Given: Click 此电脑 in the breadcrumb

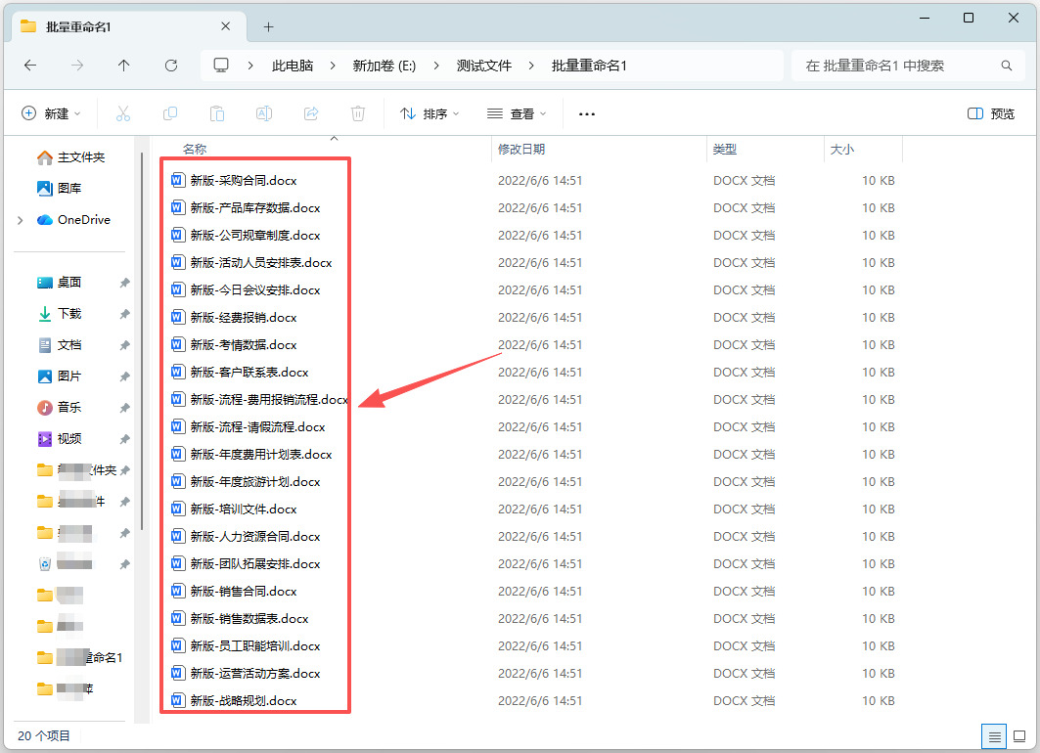Looking at the screenshot, I should tap(293, 66).
